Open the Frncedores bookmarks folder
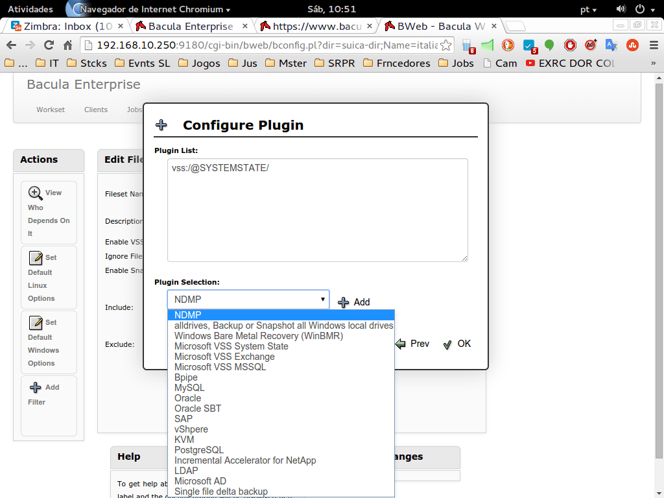The height and width of the screenshot is (498, 664). click(x=397, y=63)
